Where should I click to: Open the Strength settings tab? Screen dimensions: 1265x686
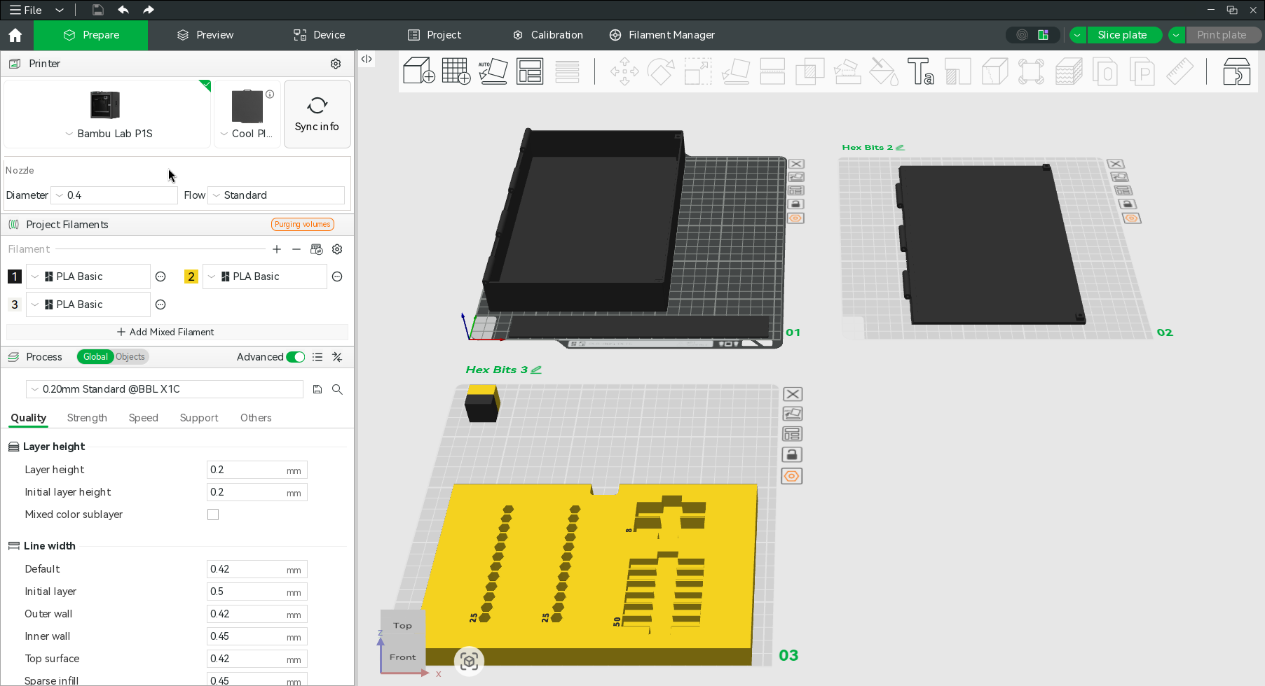point(87,418)
